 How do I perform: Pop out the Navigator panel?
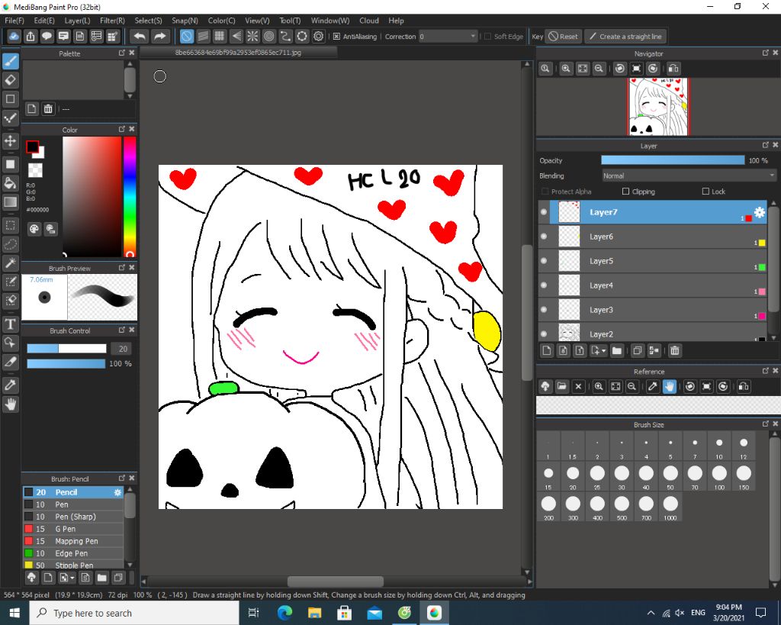click(x=766, y=53)
